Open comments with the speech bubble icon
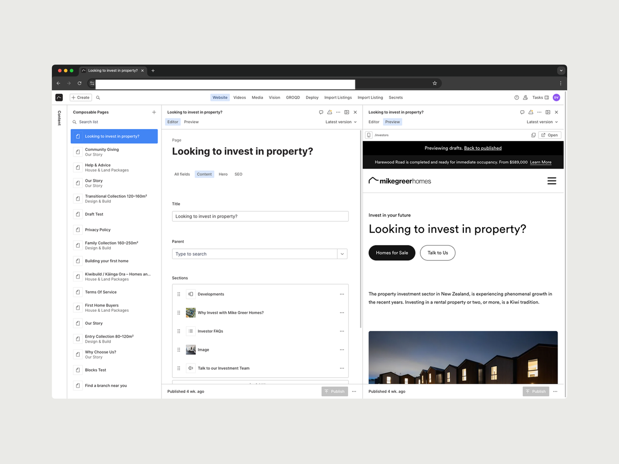Viewport: 619px width, 464px height. pyautogui.click(x=321, y=112)
